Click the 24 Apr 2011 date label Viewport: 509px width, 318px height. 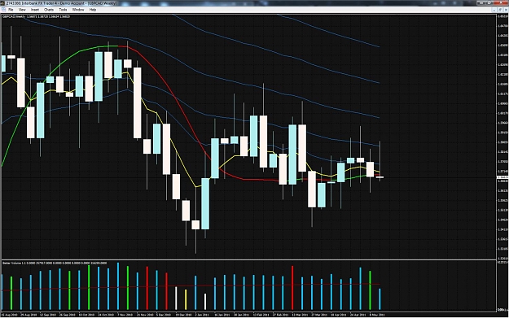coord(358,315)
